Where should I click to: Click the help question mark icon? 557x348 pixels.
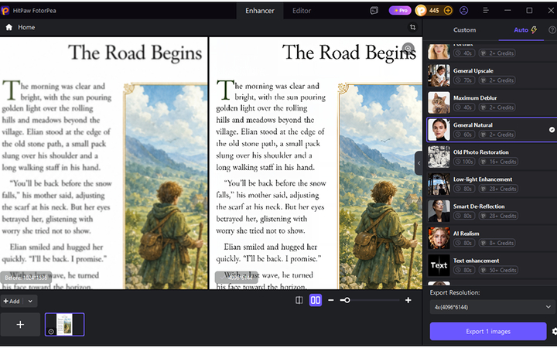[552, 30]
